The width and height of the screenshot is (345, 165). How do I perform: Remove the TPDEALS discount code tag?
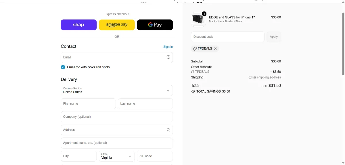tap(215, 49)
